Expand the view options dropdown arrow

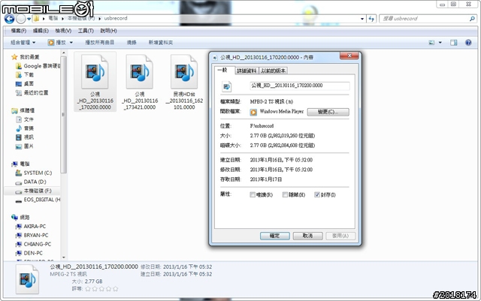pos(440,42)
